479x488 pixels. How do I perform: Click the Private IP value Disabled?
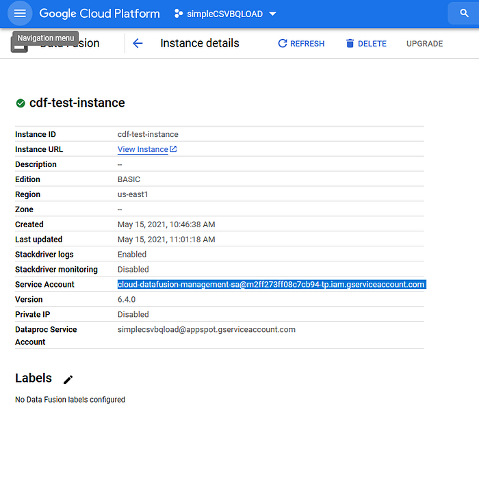coord(133,314)
